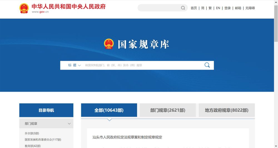Switch language to EN

(x=218, y=8)
